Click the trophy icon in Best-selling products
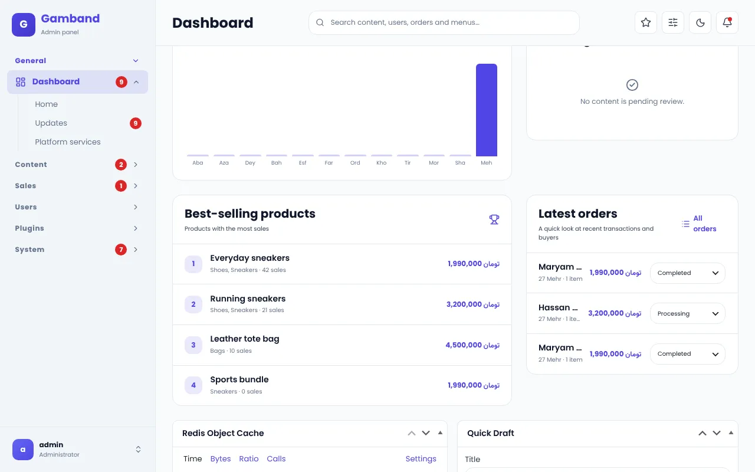The image size is (755, 472). tap(494, 219)
